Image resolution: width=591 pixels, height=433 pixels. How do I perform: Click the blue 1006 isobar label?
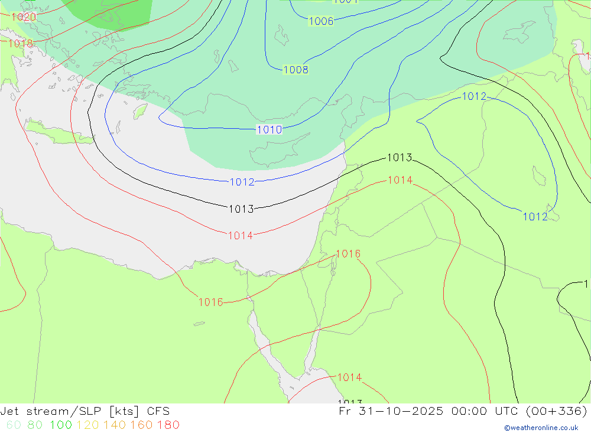321,21
